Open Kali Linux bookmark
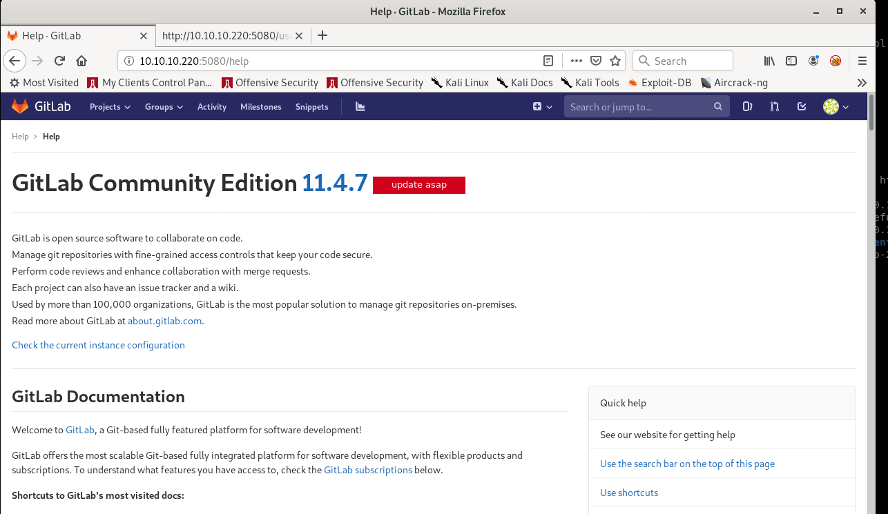 (x=460, y=83)
